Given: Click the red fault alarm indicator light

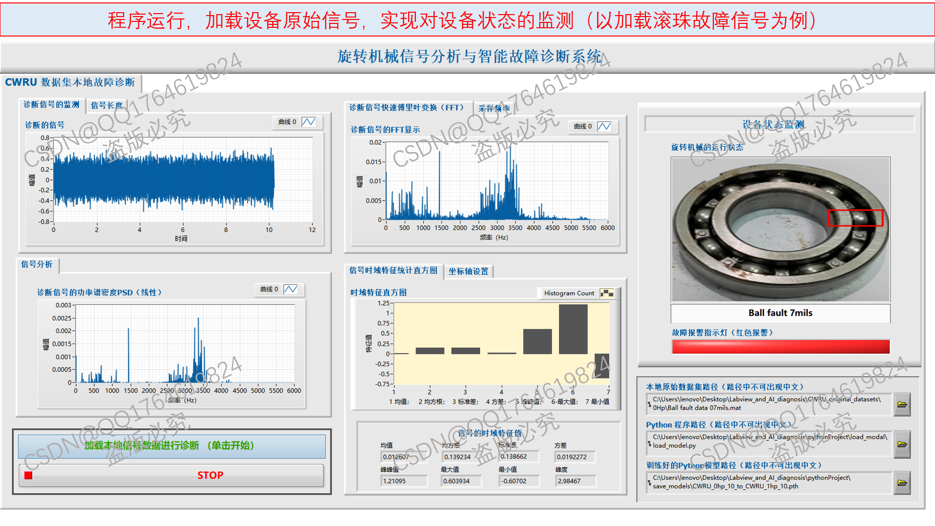Looking at the screenshot, I should pyautogui.click(x=781, y=347).
